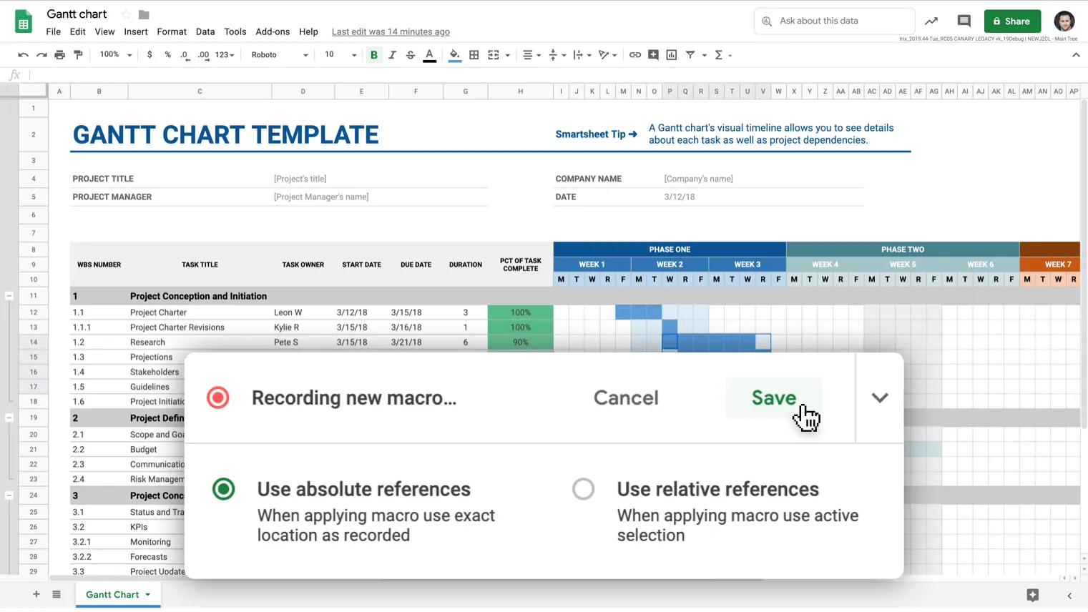Open zoom level dropdown

point(116,55)
